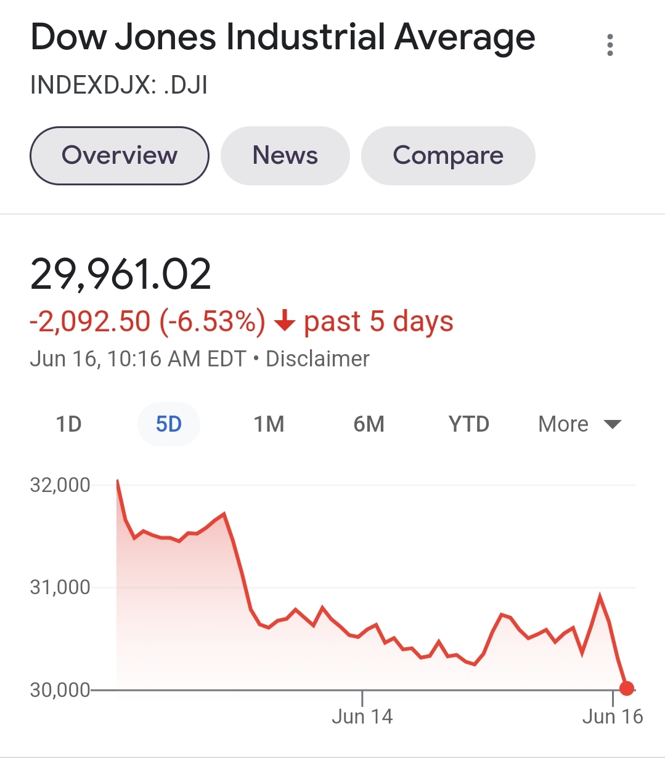Click the INDEXDJX: .DJI ticker label
Viewport: 665px width, 758px height.
pyautogui.click(x=119, y=85)
